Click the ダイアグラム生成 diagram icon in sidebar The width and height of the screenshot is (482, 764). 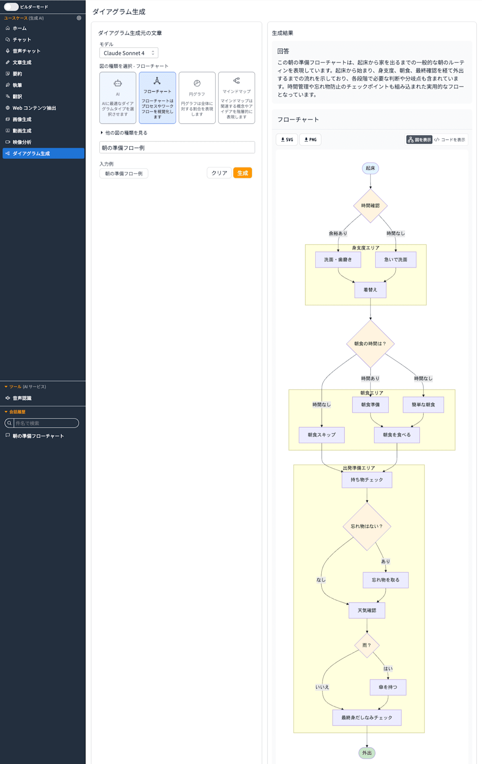click(x=8, y=154)
